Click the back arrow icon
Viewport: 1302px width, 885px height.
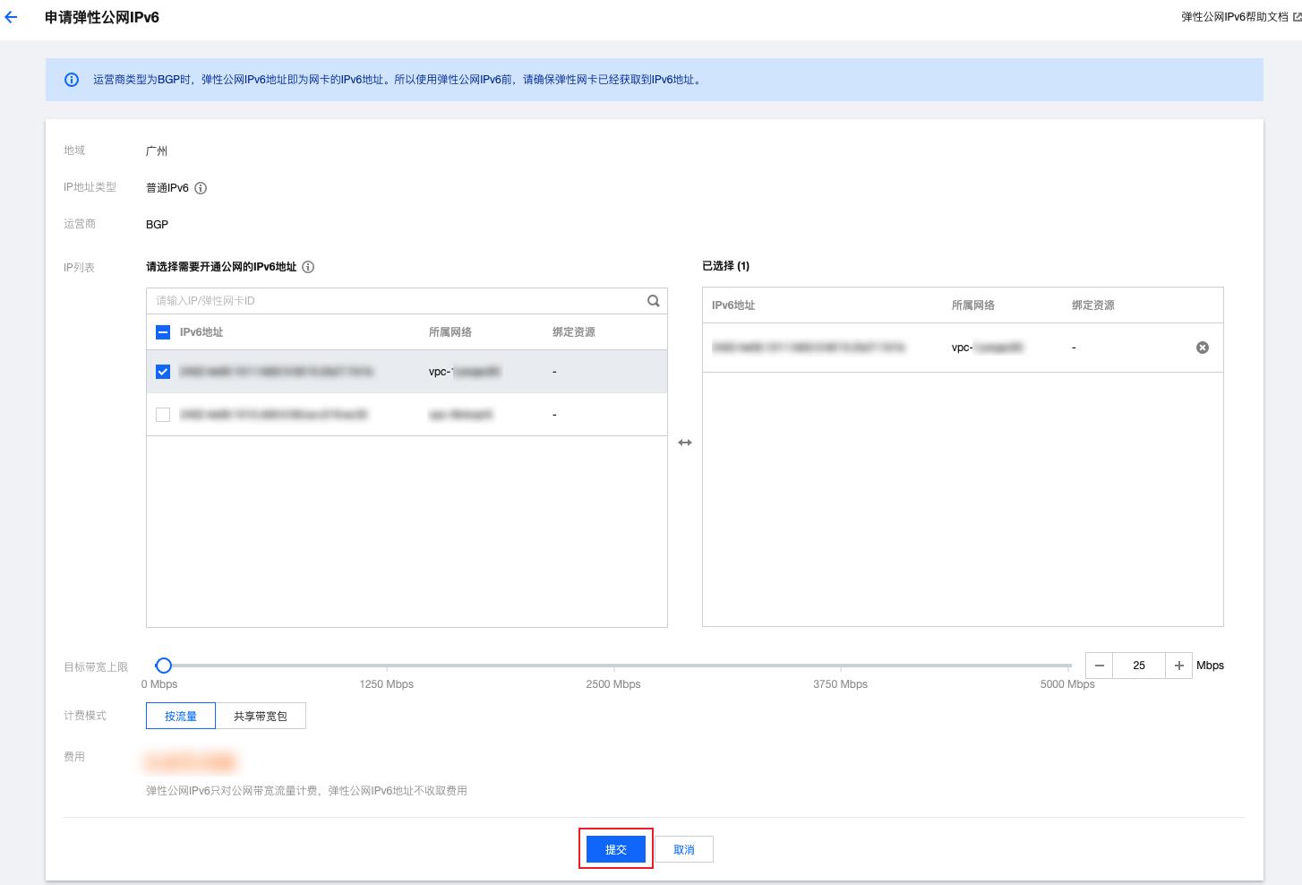[x=12, y=17]
